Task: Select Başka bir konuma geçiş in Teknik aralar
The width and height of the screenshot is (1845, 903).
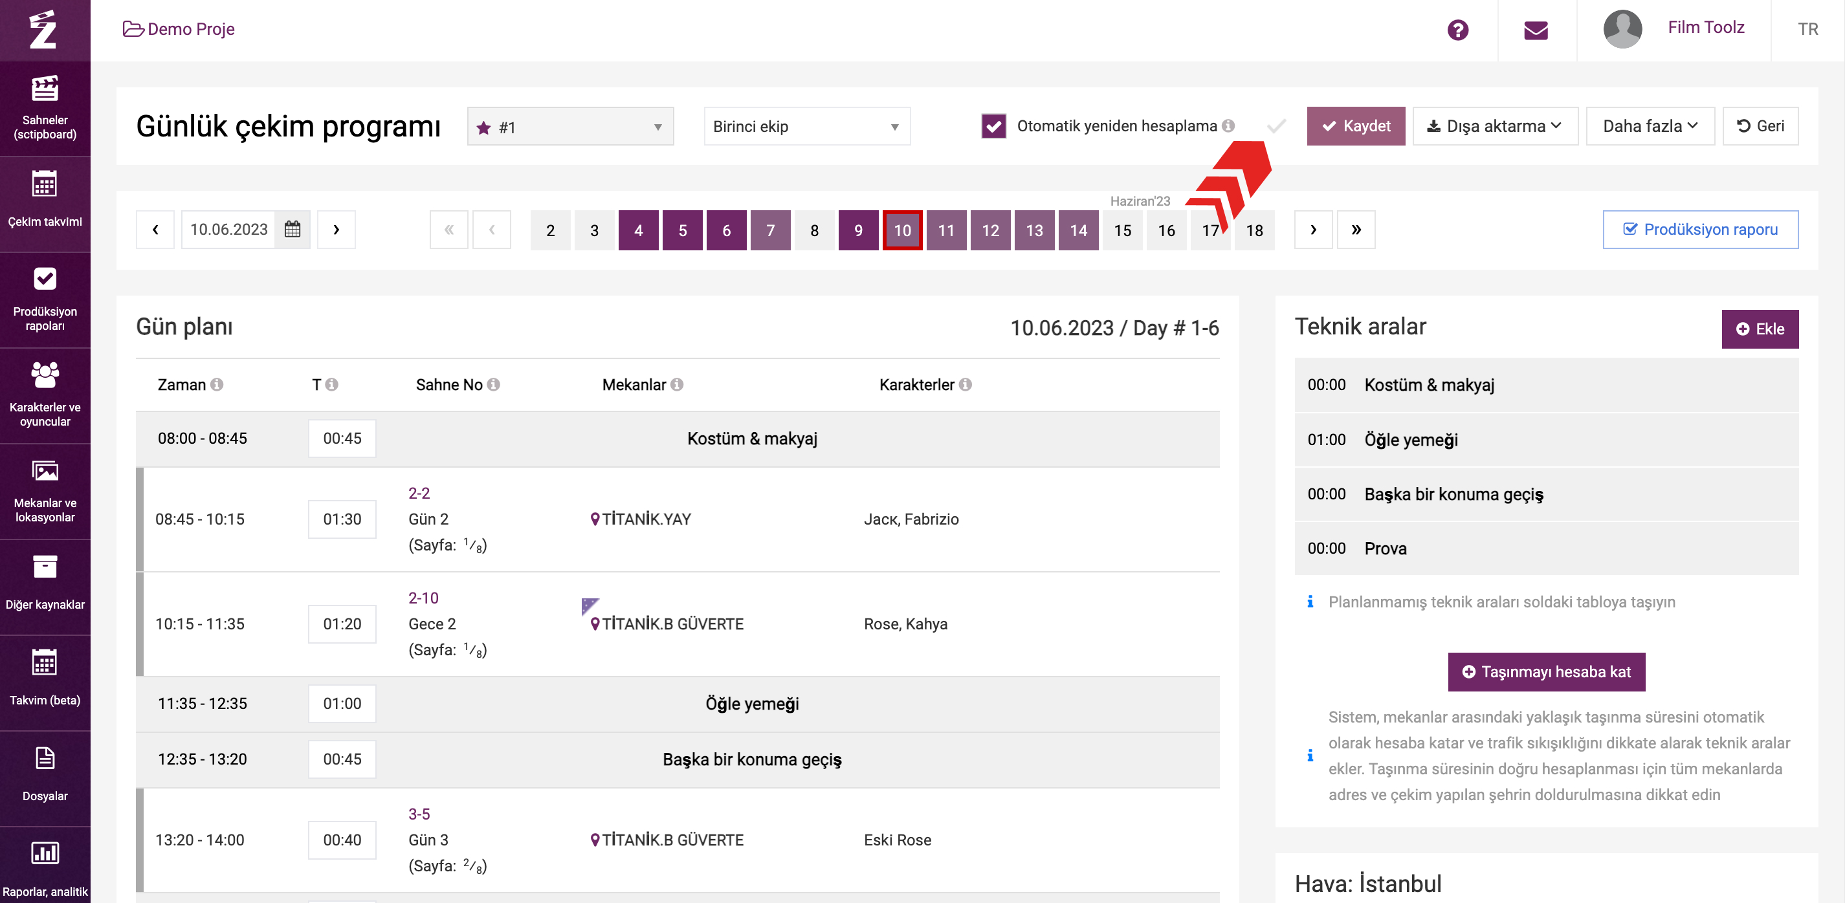Action: click(x=1546, y=494)
